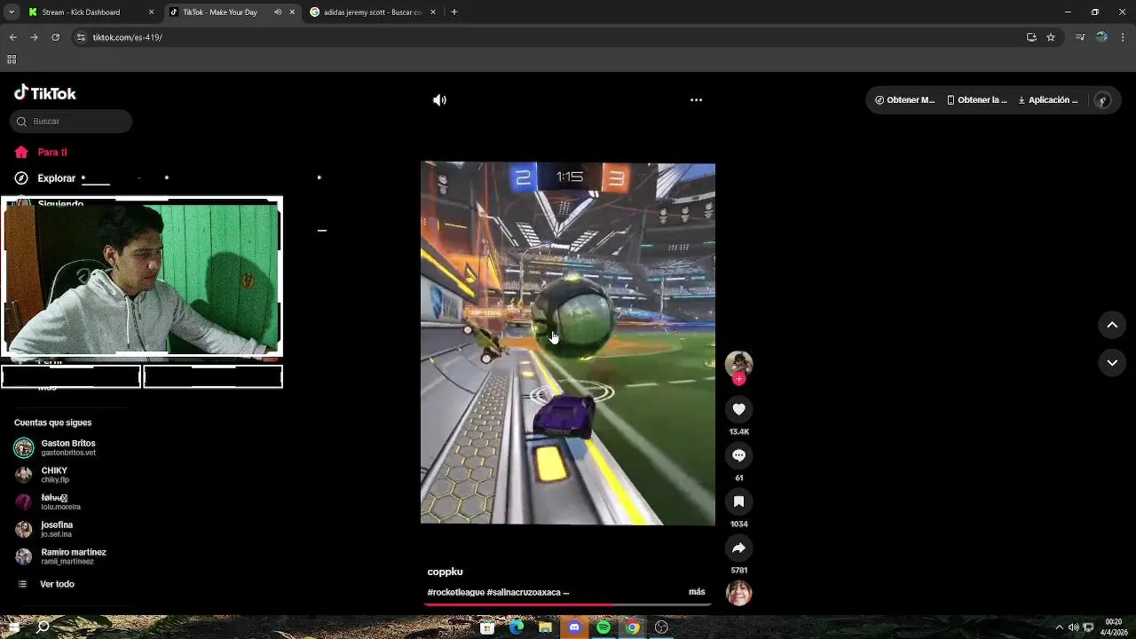Close the adidas jeremy scott tab
Screen dimensions: 1136x639
pos(433,12)
